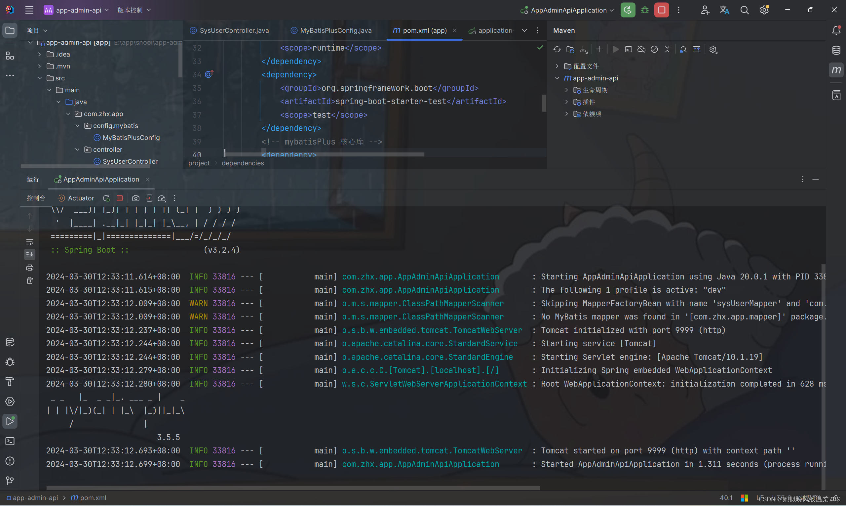846x506 pixels.
Task: Open Notifications bell tool window
Action: (x=836, y=30)
